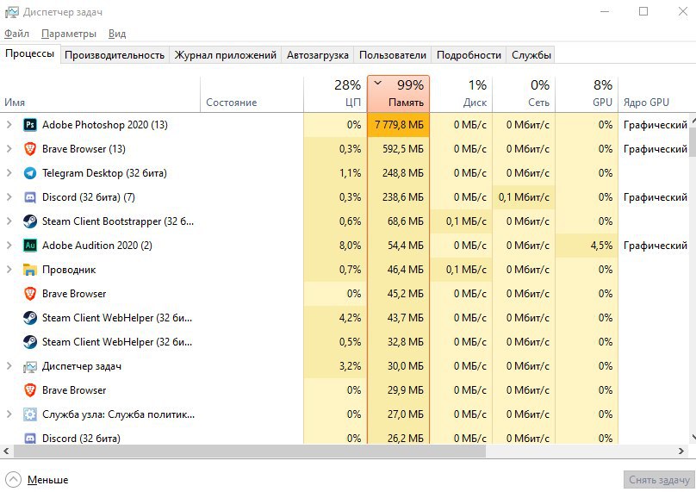Open the Вид menu

[117, 34]
